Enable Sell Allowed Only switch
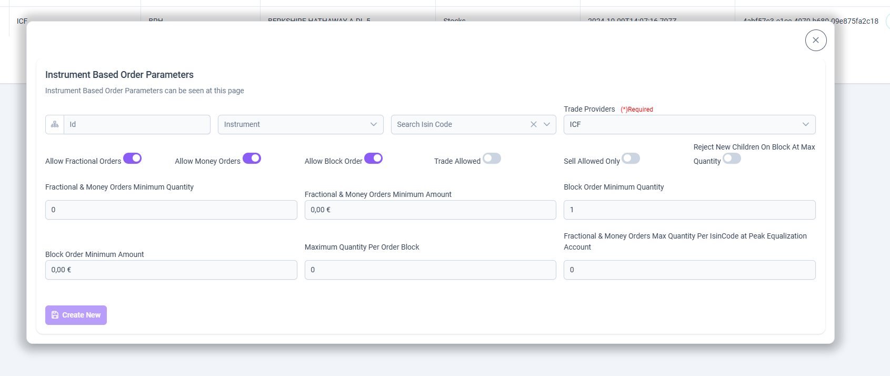 [x=631, y=158]
